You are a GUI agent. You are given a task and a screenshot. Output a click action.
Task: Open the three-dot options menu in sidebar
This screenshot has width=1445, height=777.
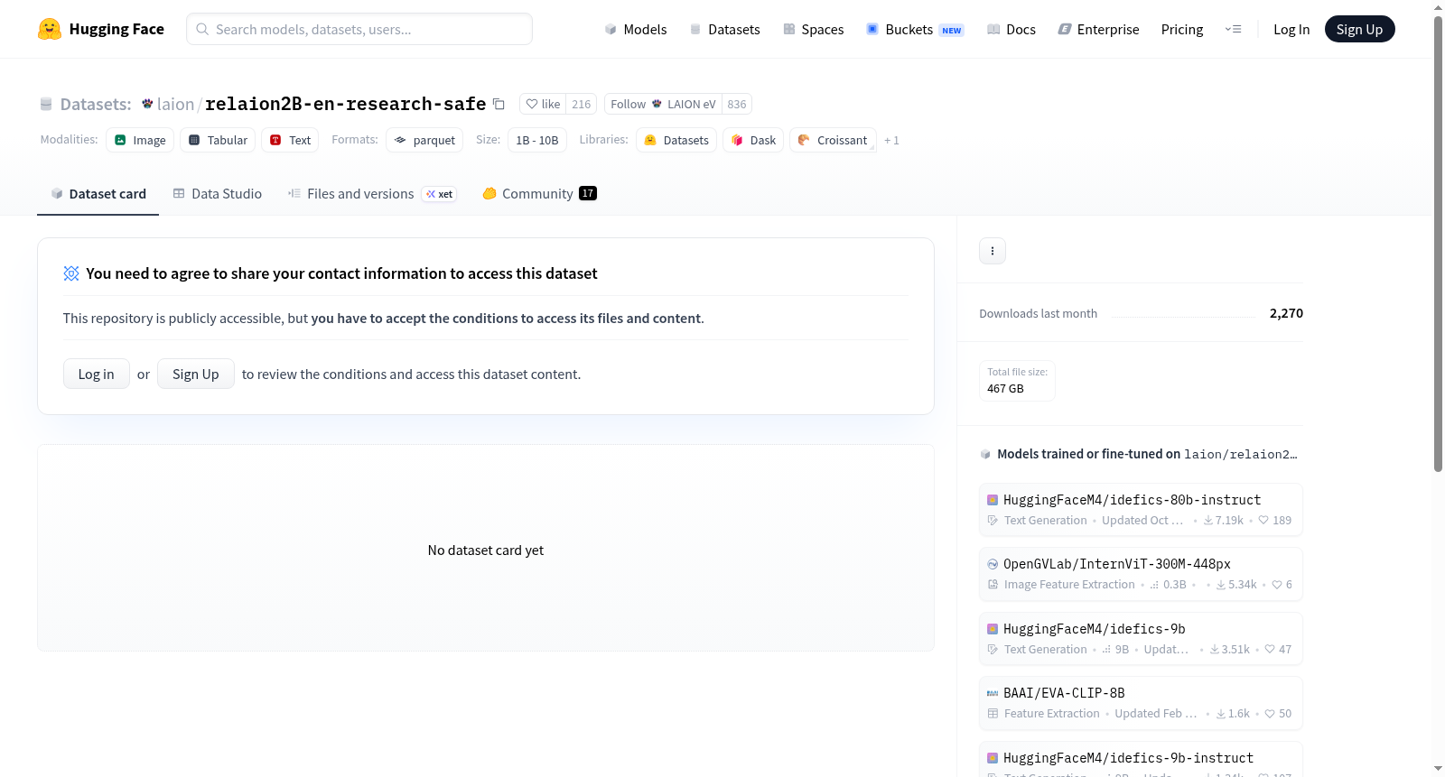click(993, 251)
